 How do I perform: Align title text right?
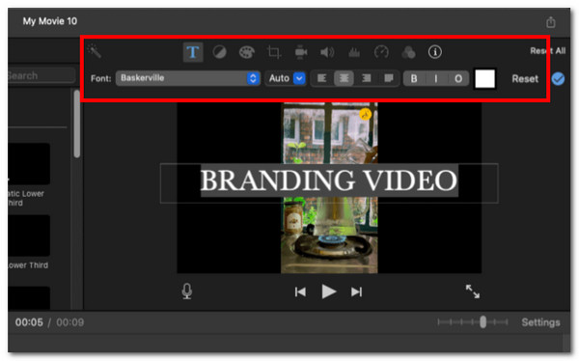click(366, 78)
